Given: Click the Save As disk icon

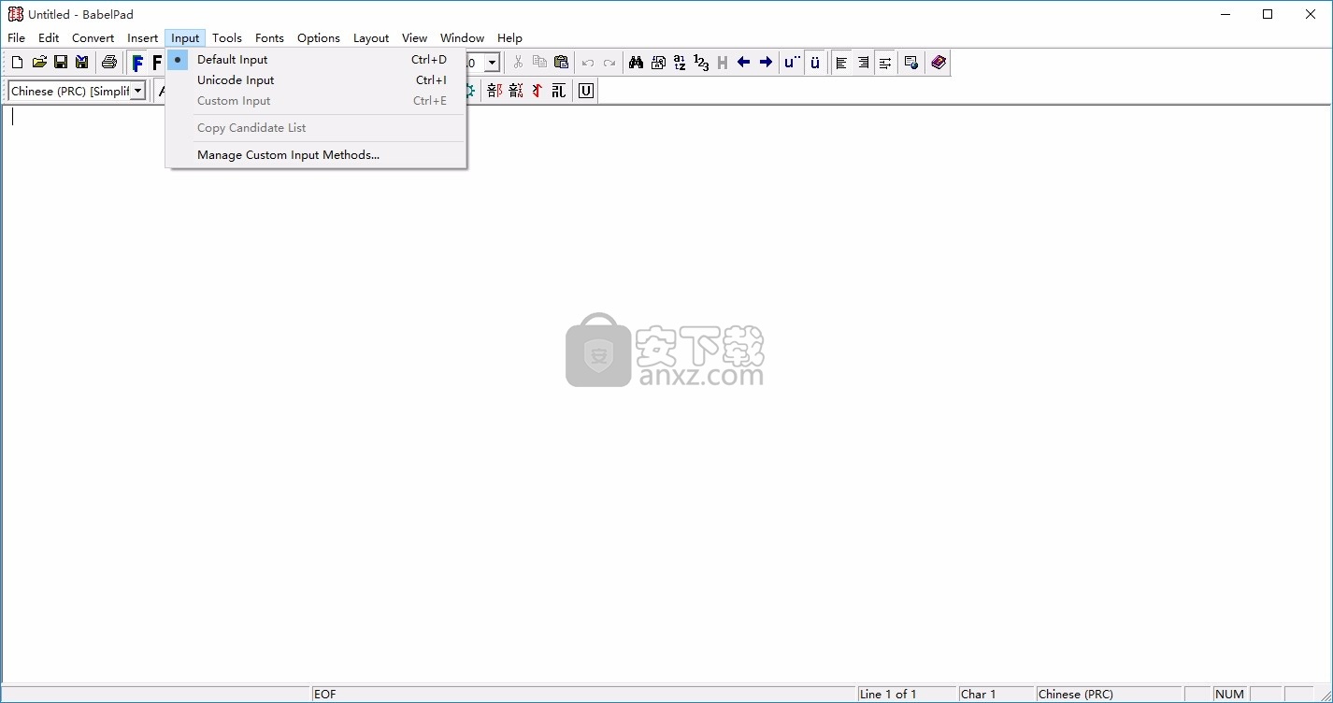Looking at the screenshot, I should point(82,63).
